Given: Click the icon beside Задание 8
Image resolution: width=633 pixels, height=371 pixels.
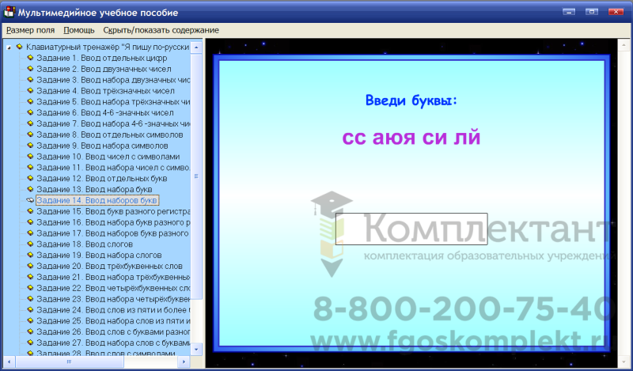Looking at the screenshot, I should pos(30,134).
